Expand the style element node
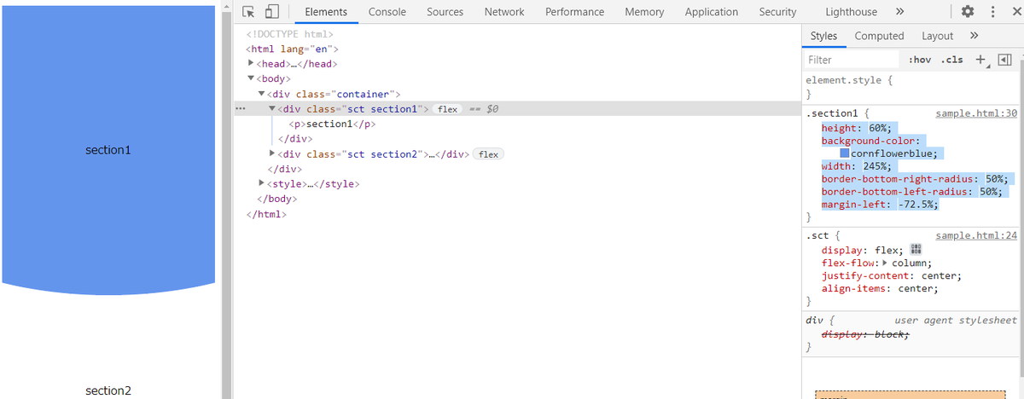Viewport: 1024px width, 399px height. point(262,183)
